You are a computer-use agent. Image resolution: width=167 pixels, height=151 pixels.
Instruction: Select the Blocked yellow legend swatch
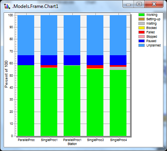(142, 28)
